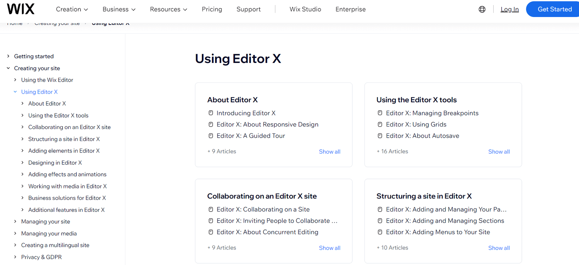Visit Wix Studio from the navbar
This screenshot has width=579, height=265.
(305, 9)
